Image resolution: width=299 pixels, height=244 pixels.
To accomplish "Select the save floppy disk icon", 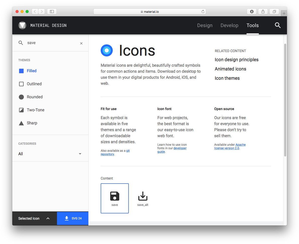I will tap(114, 198).
